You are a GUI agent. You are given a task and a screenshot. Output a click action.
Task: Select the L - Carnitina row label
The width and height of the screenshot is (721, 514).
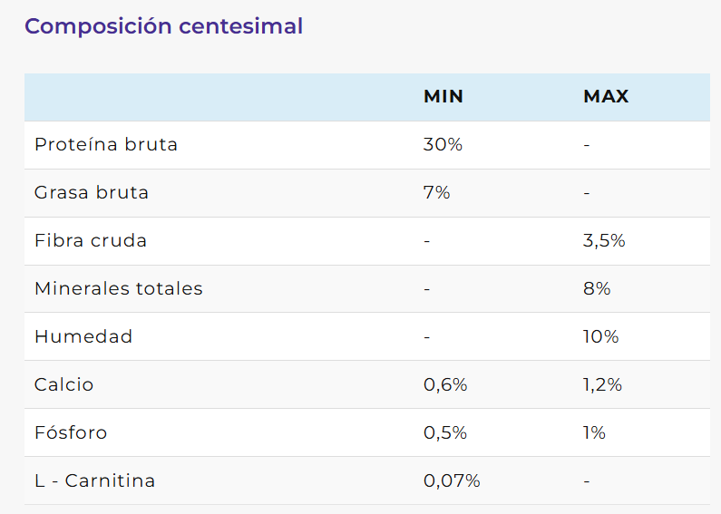95,481
